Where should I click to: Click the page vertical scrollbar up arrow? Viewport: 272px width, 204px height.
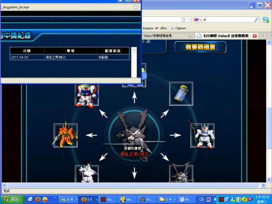[x=269, y=42]
